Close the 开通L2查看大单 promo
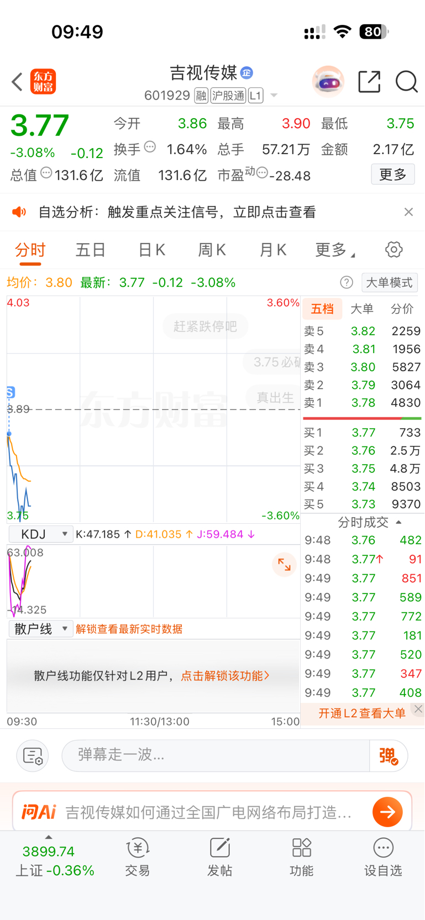425x920 pixels. click(418, 709)
